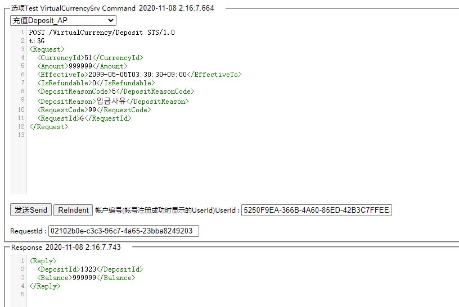Click the 发送Send button

point(31,210)
